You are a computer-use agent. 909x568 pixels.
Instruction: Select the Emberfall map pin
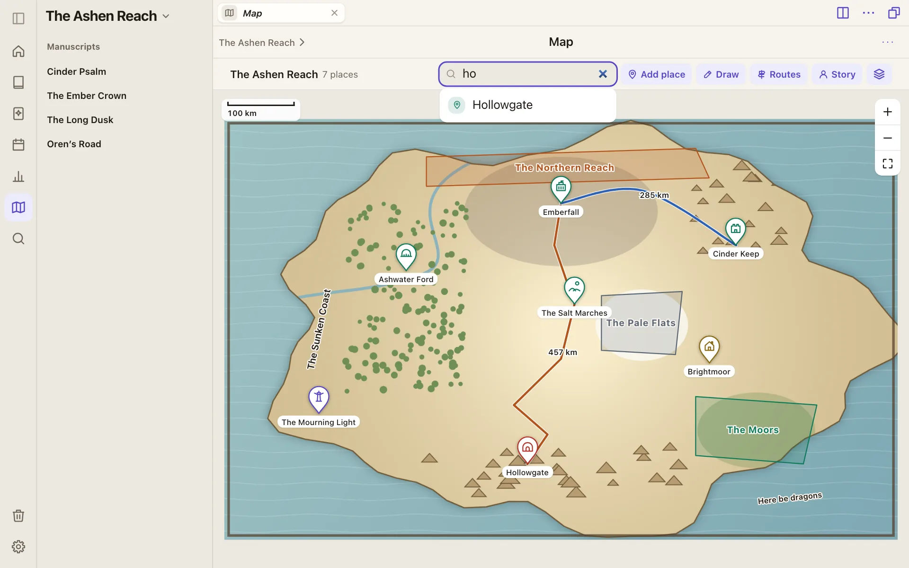tap(561, 189)
